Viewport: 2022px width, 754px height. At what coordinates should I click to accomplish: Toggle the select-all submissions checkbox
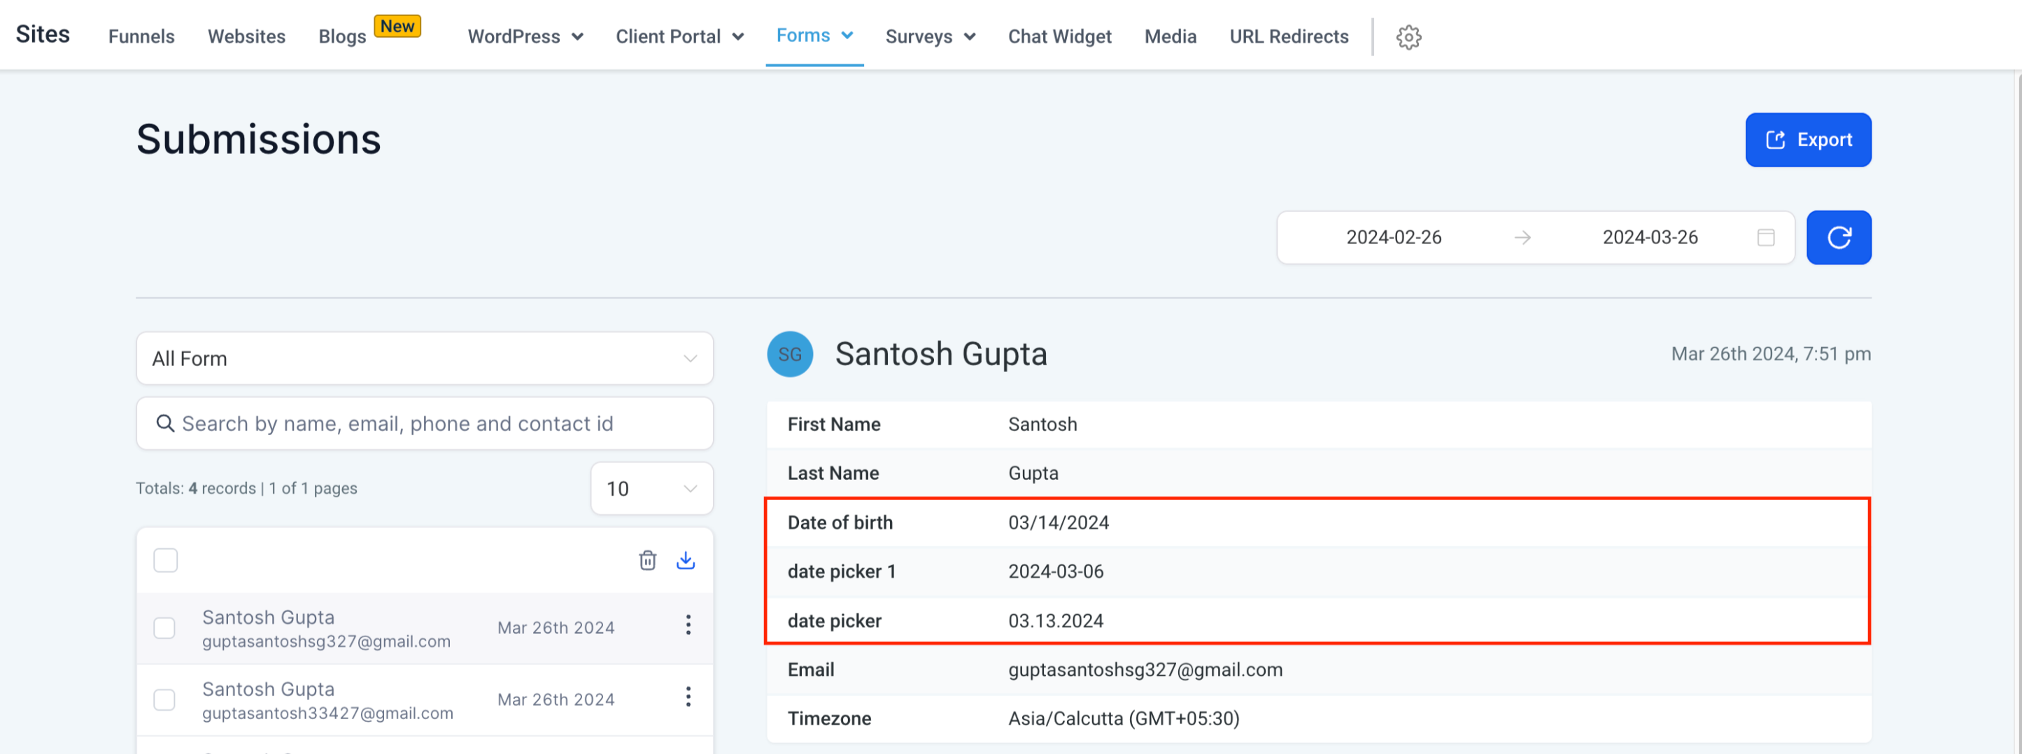166,560
